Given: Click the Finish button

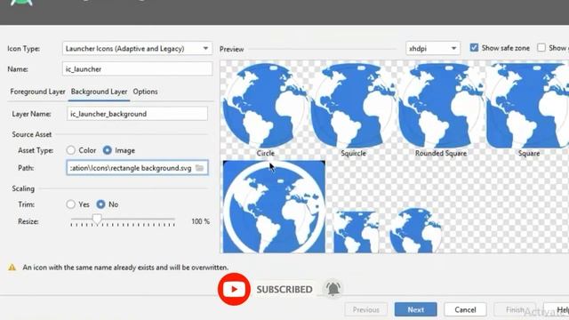Looking at the screenshot, I should tap(515, 309).
